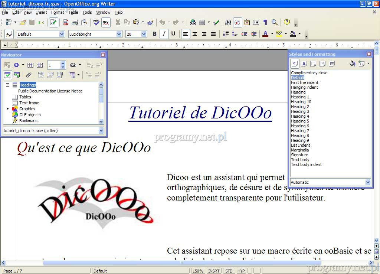The height and width of the screenshot is (274, 380).
Task: Open the Tools menu
Action: click(x=87, y=12)
